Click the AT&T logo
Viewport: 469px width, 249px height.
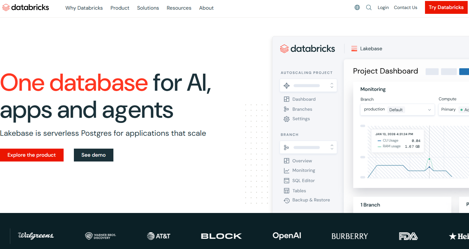(159, 236)
